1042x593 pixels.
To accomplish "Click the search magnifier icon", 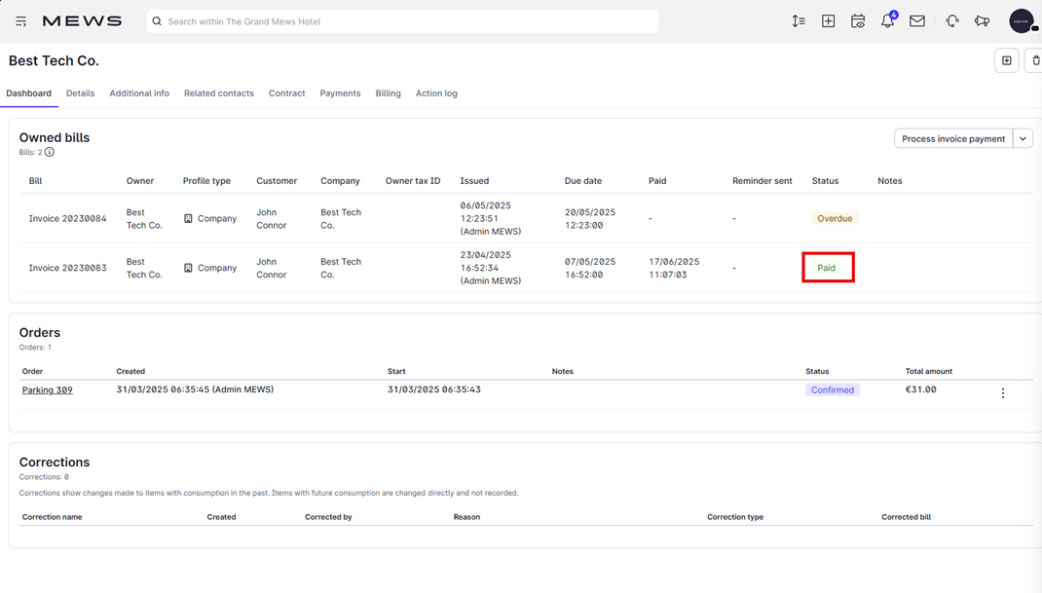I will click(157, 21).
